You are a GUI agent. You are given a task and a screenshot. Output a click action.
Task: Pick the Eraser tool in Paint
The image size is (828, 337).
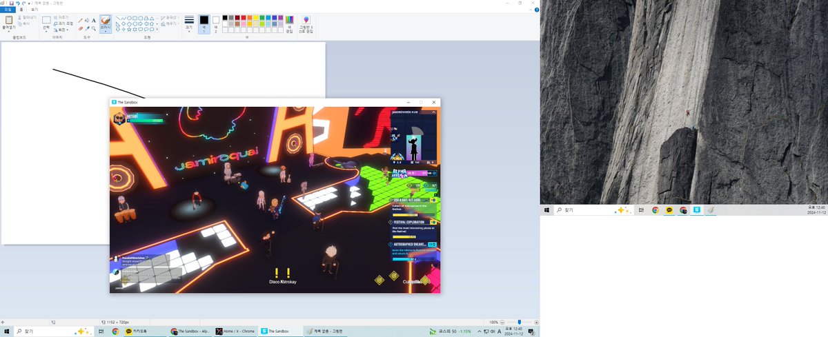pyautogui.click(x=80, y=28)
